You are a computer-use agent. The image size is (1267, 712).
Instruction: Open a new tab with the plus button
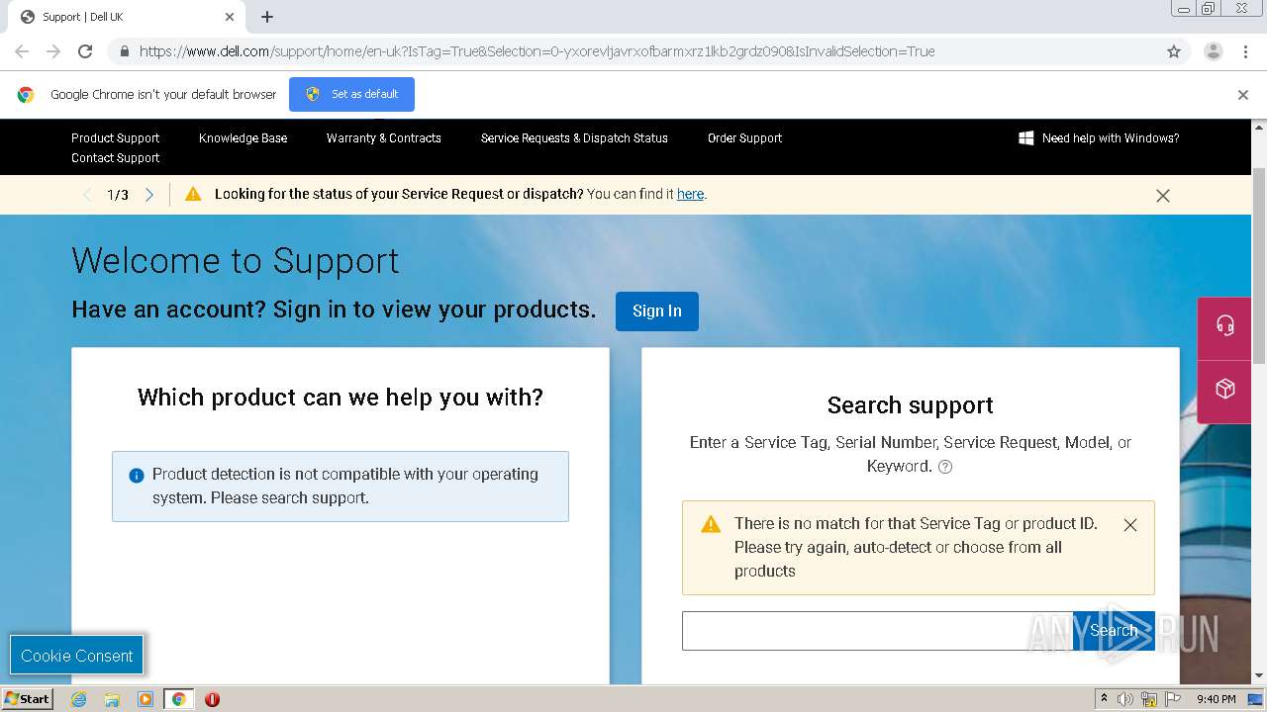[x=267, y=17]
